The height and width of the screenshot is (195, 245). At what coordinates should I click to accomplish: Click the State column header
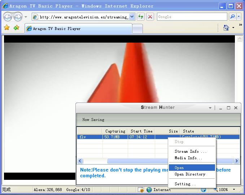click(209, 131)
